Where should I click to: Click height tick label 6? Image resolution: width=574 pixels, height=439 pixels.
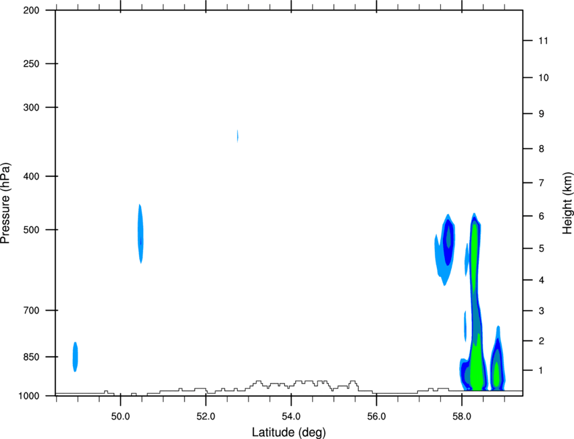(x=542, y=216)
